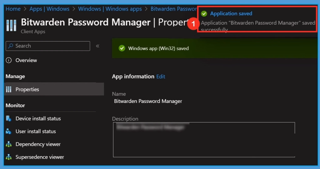Click the Dependency viewer icon
This screenshot has width=320, height=169.
[8, 144]
